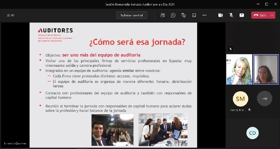This screenshot has height=149, width=280.
Task: Open the meeting chat icon
Action: pyautogui.click(x=173, y=15)
